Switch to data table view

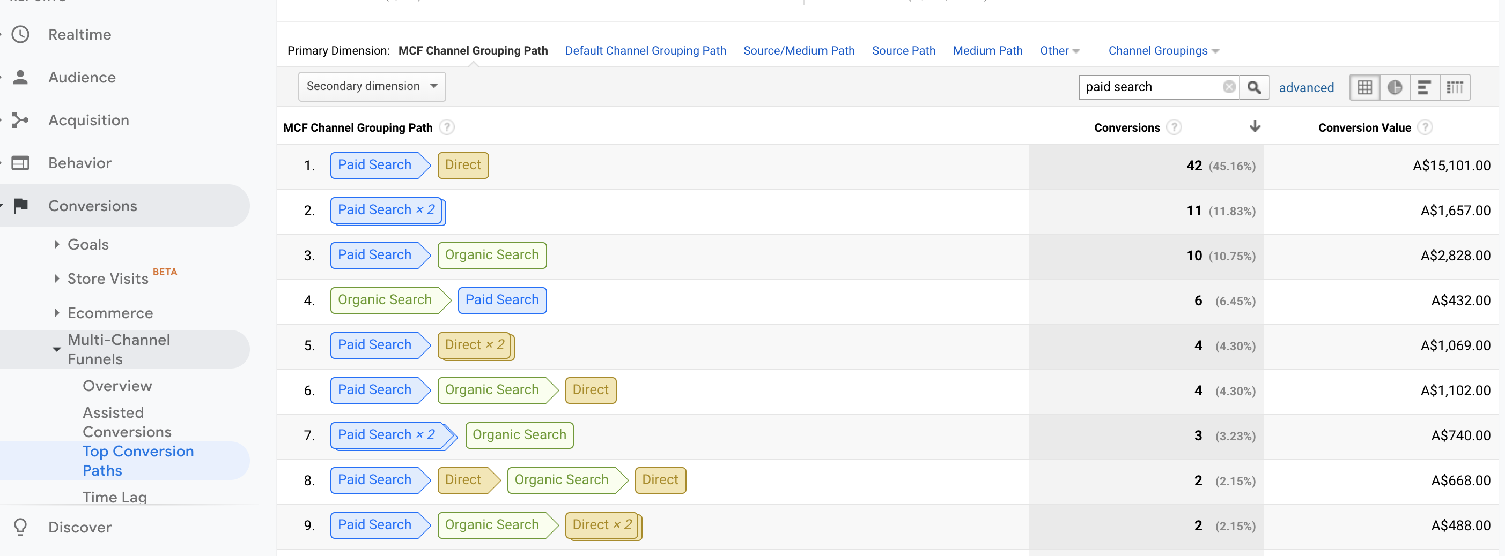tap(1365, 87)
